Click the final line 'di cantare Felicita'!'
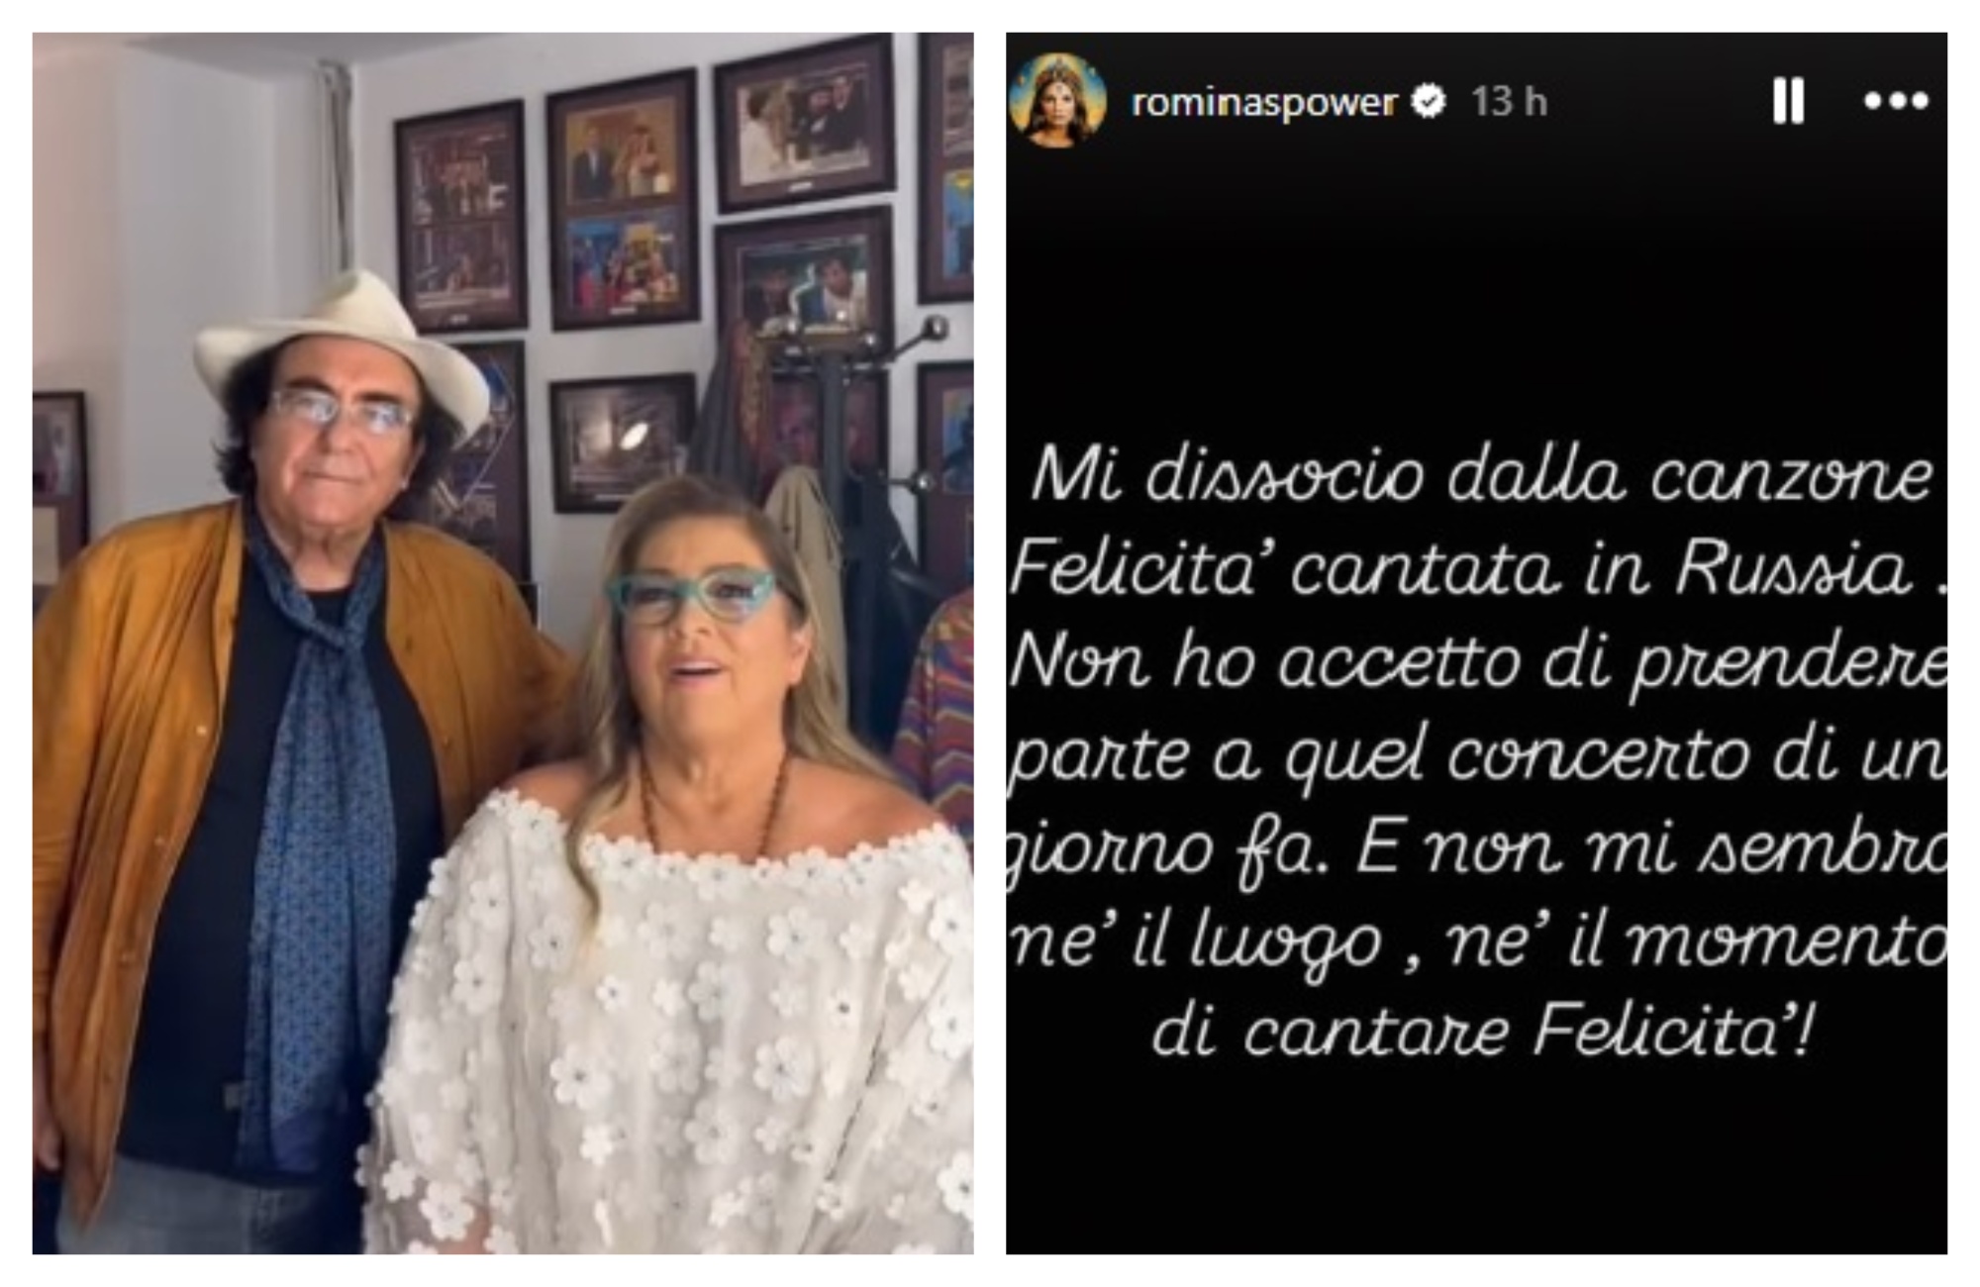Viewport: 1980px width, 1287px height. [x=1482, y=1032]
